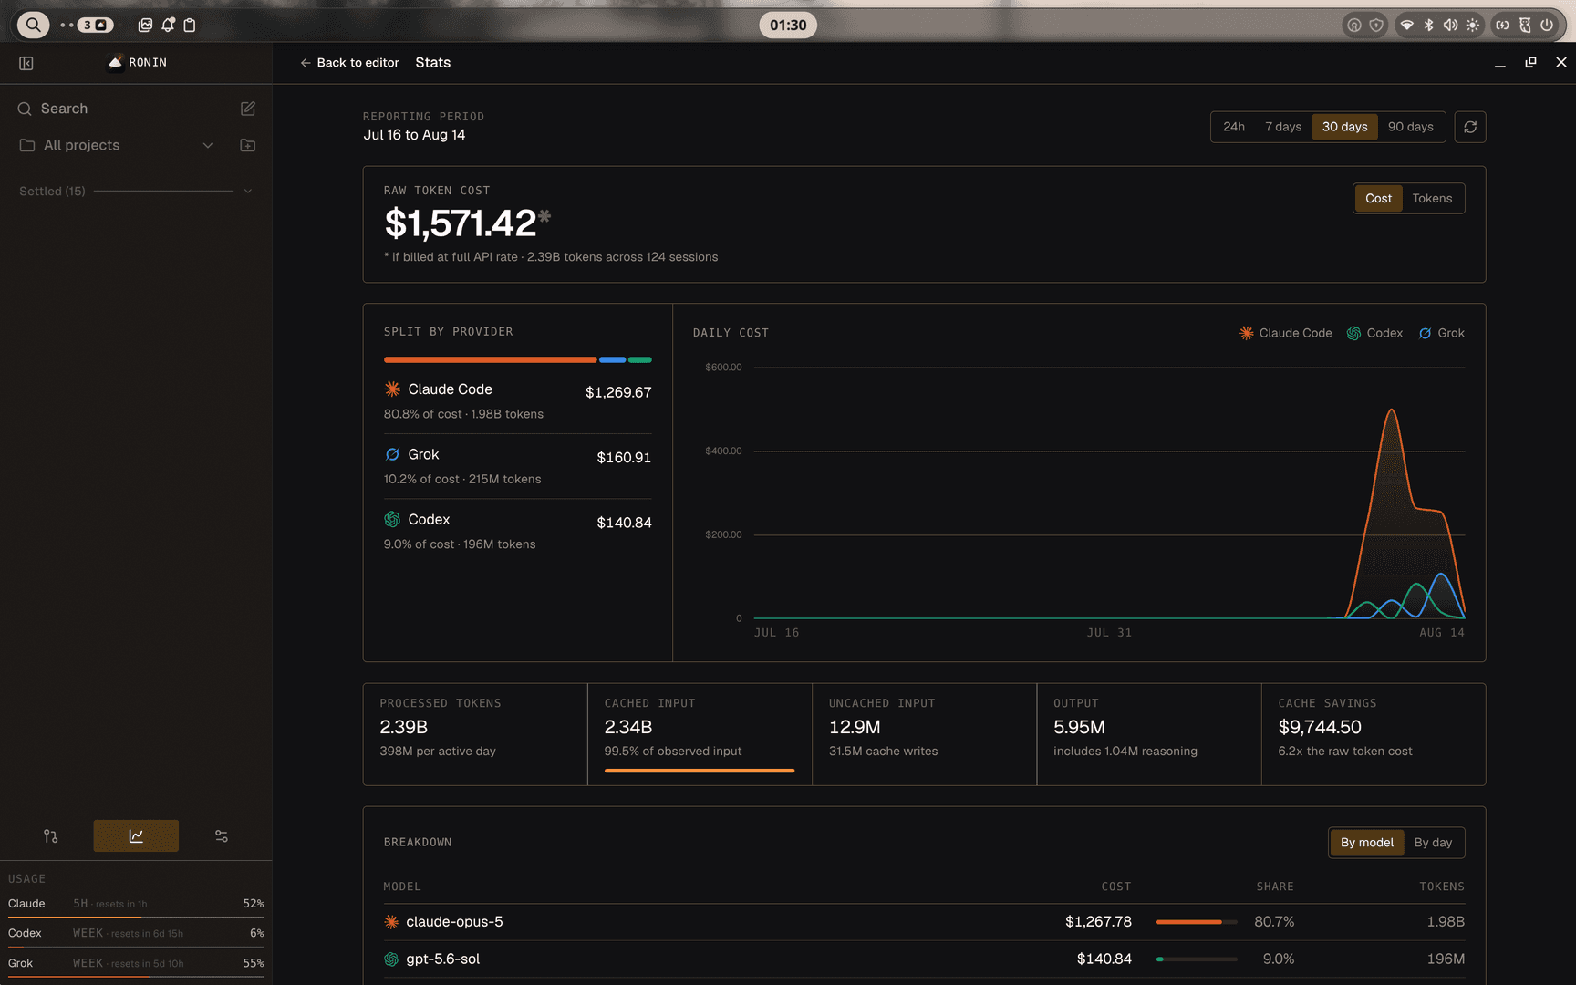
Task: Open the stats chart icon in sidebar
Action: click(136, 835)
